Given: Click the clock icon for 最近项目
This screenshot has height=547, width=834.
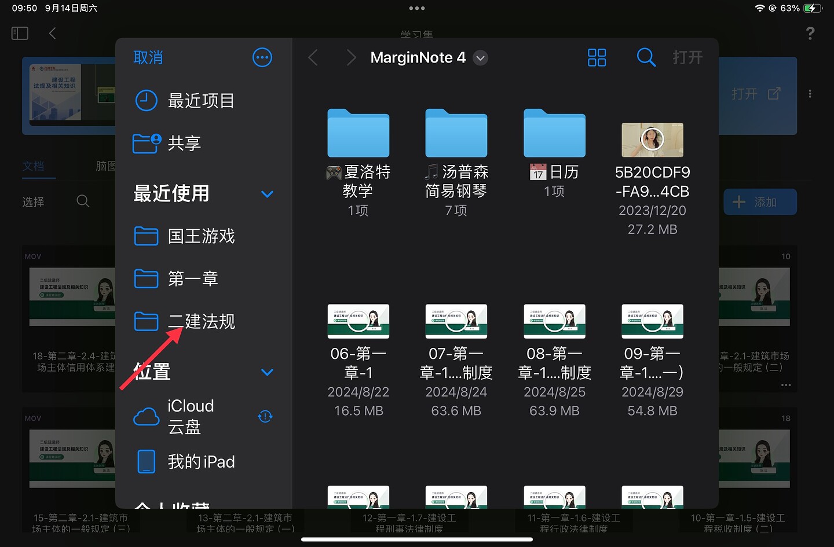Looking at the screenshot, I should (x=146, y=101).
